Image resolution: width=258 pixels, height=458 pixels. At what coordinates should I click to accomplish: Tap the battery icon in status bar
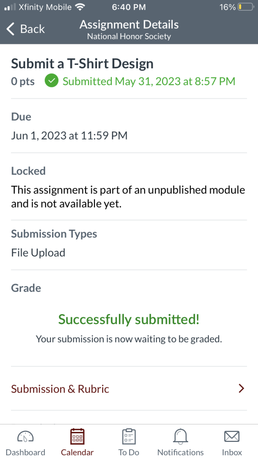pos(245,7)
